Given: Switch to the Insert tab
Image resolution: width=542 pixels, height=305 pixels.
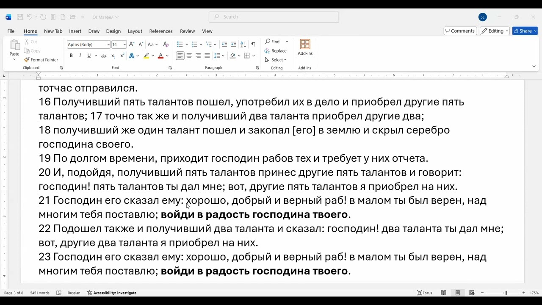Looking at the screenshot, I should pos(75,31).
